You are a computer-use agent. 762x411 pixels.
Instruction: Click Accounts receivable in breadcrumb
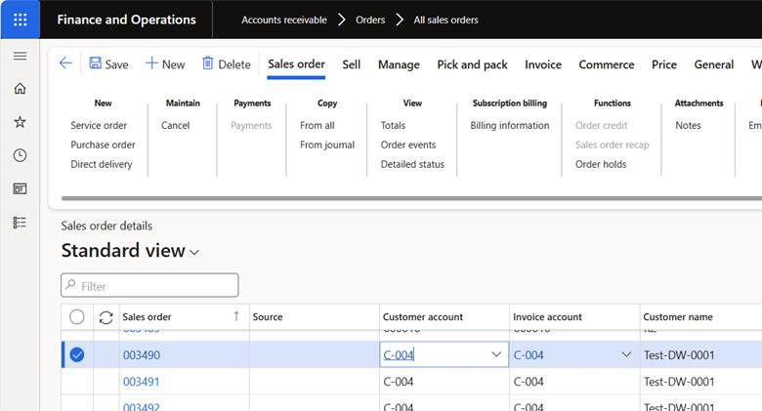(x=284, y=20)
